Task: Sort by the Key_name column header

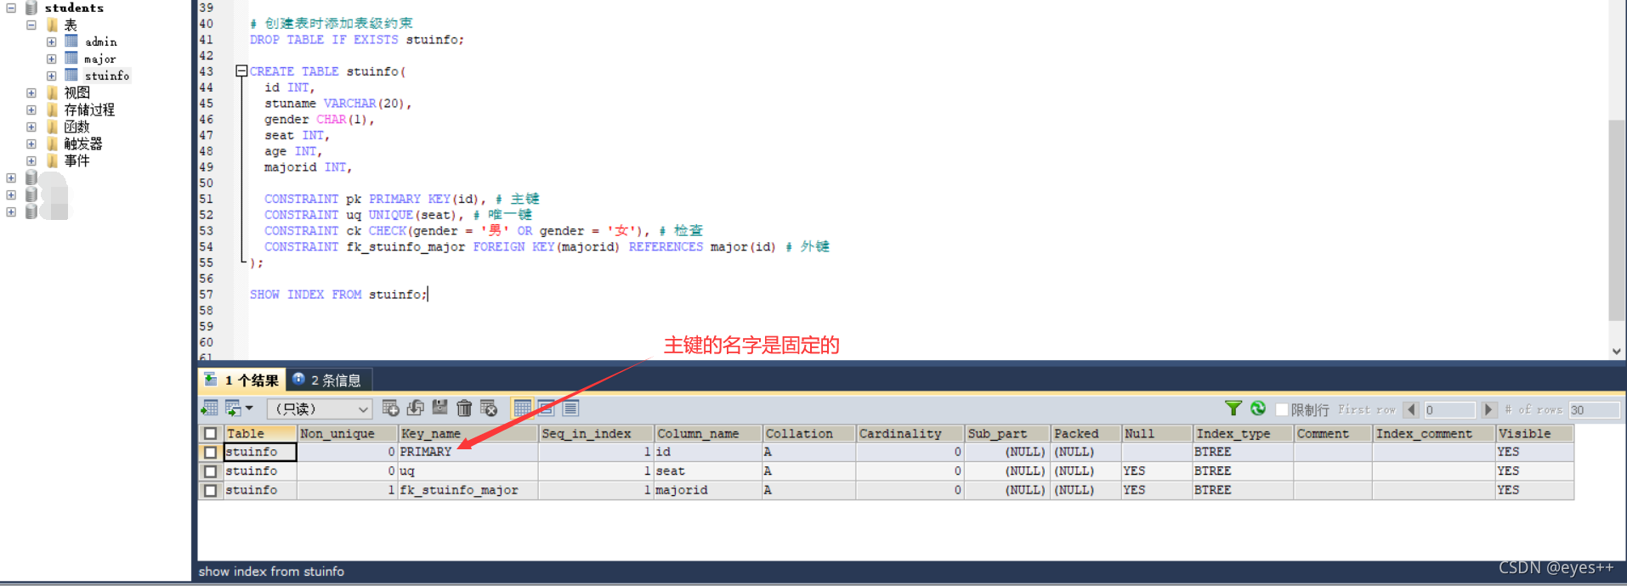Action: pyautogui.click(x=468, y=433)
